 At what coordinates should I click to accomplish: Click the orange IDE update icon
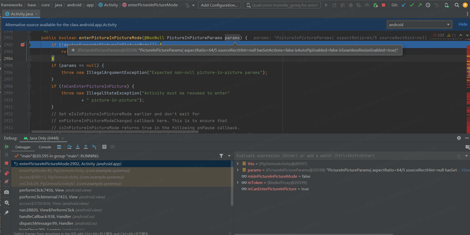465,5
